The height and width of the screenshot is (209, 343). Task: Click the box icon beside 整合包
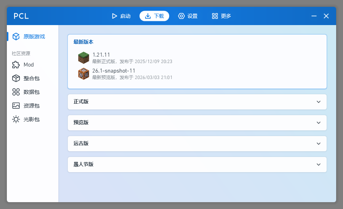16,78
